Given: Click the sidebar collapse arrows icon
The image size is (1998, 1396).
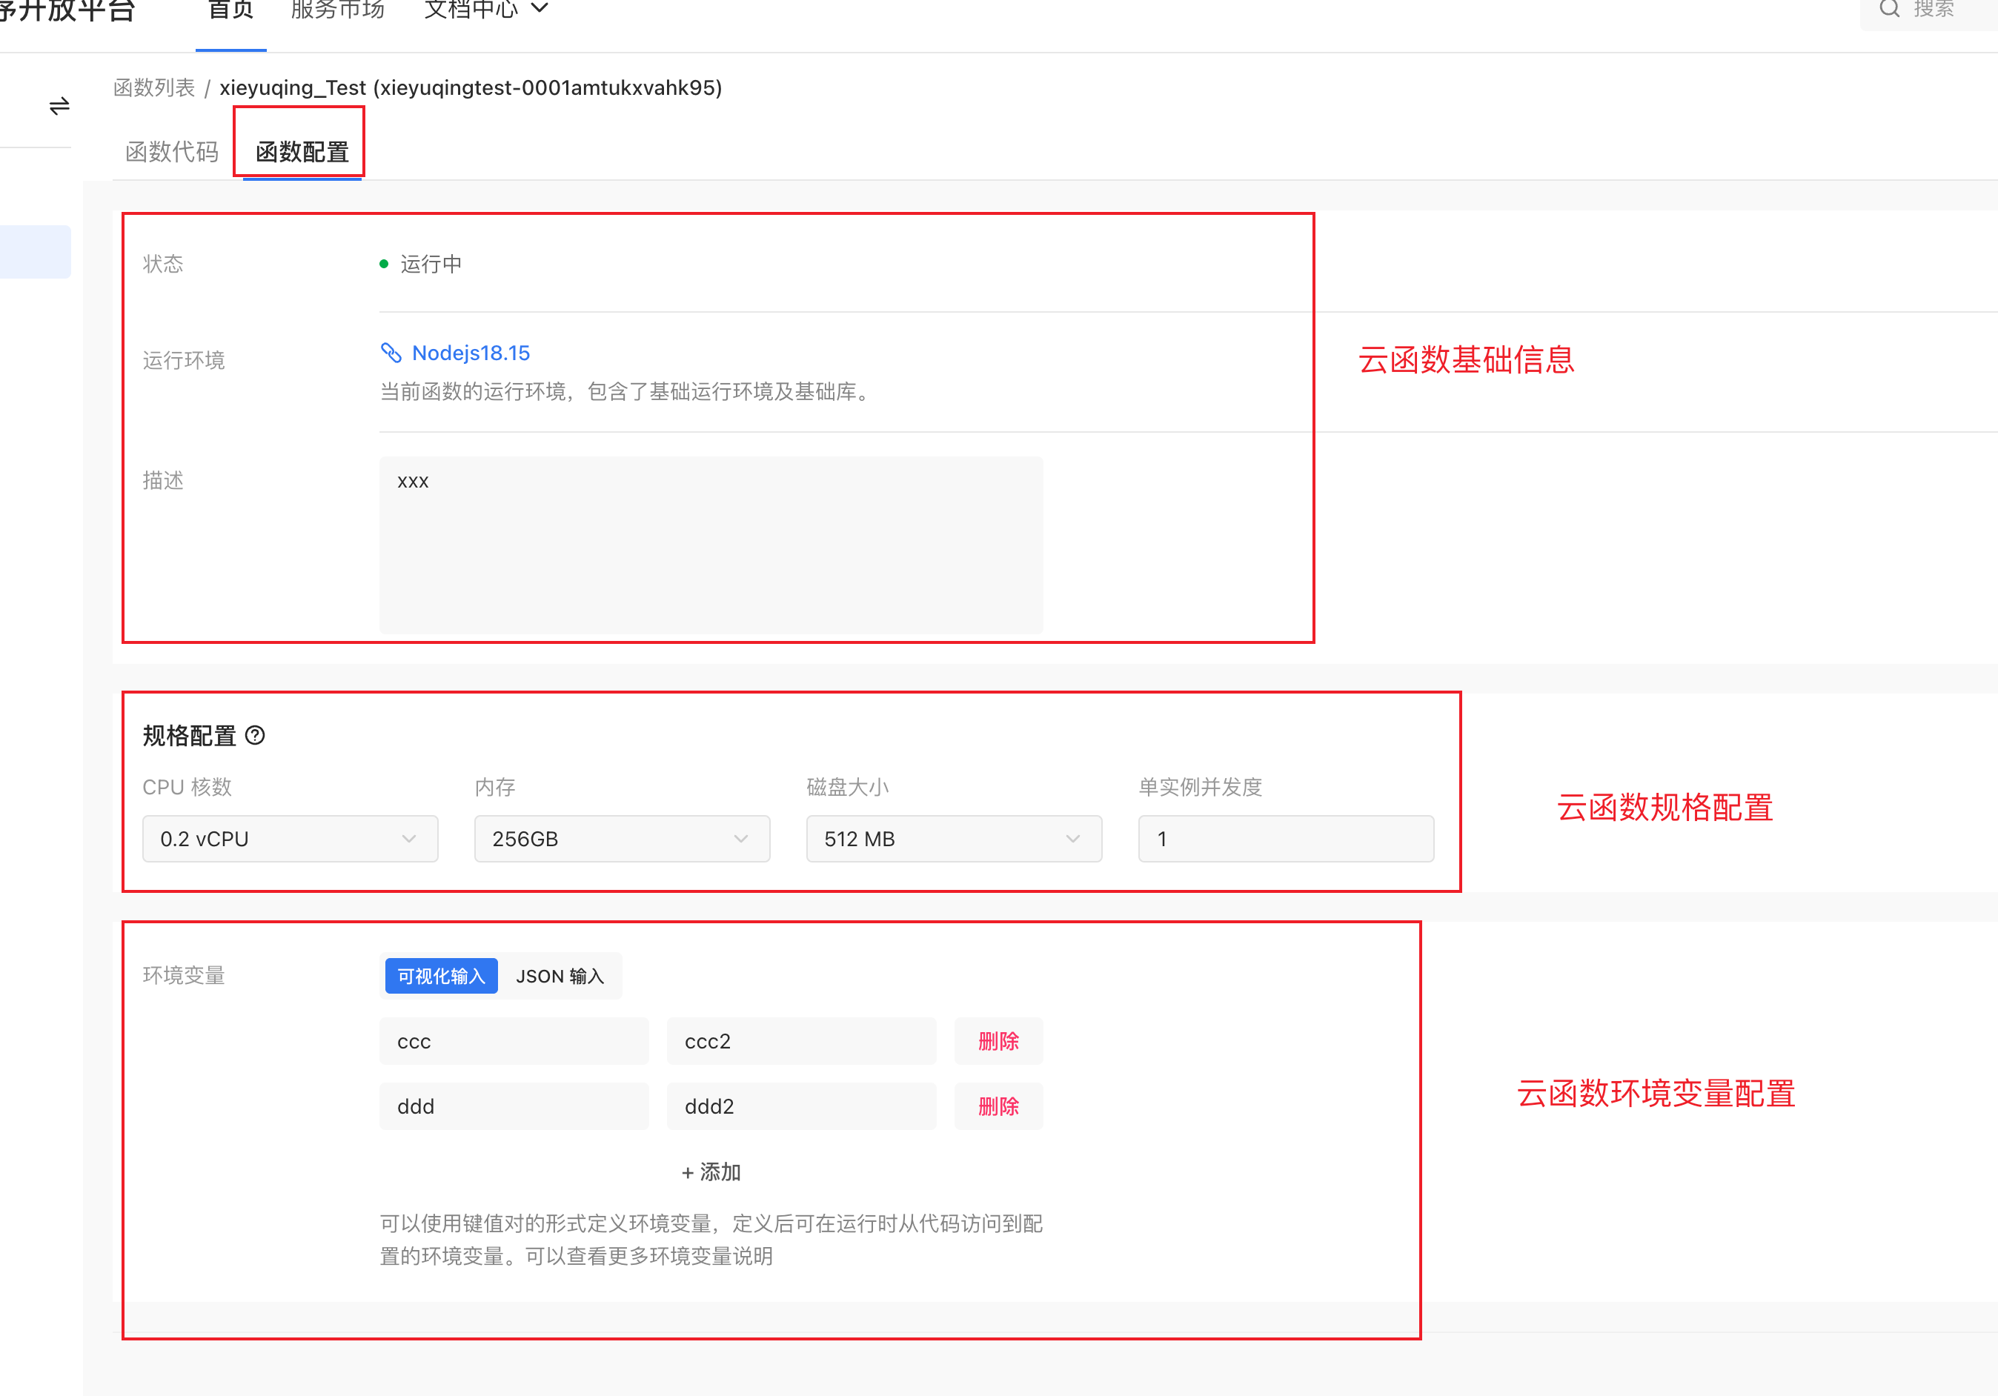Looking at the screenshot, I should point(59,106).
